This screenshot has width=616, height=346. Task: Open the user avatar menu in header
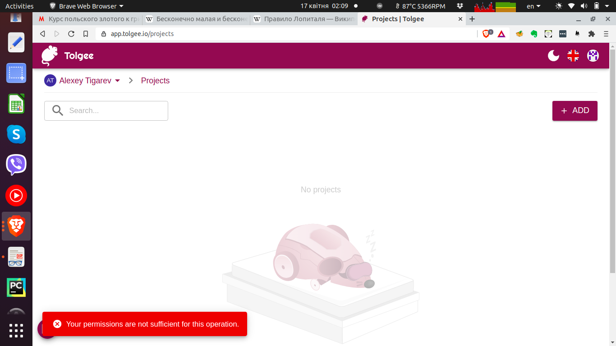point(593,56)
